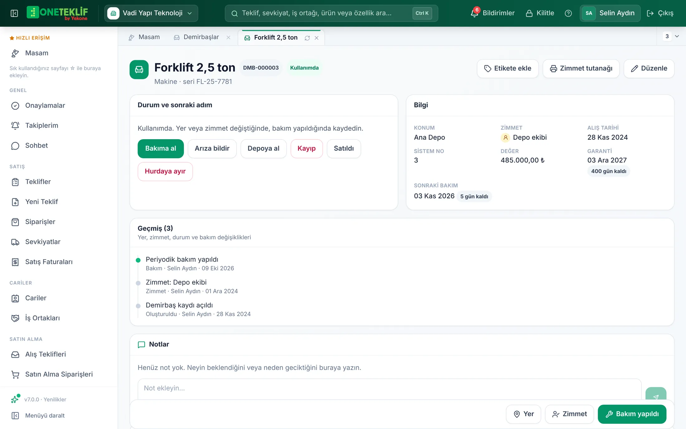The height and width of the screenshot is (429, 686).
Task: Open the notifications bell icon
Action: [475, 13]
